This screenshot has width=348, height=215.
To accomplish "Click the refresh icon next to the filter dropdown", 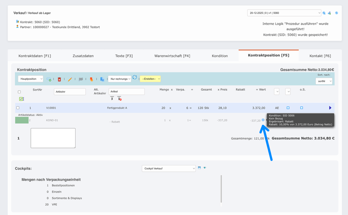I will (135, 78).
